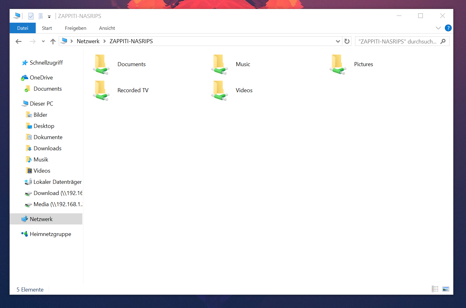The image size is (466, 308).
Task: Select the Pictures folder name label
Action: point(363,64)
